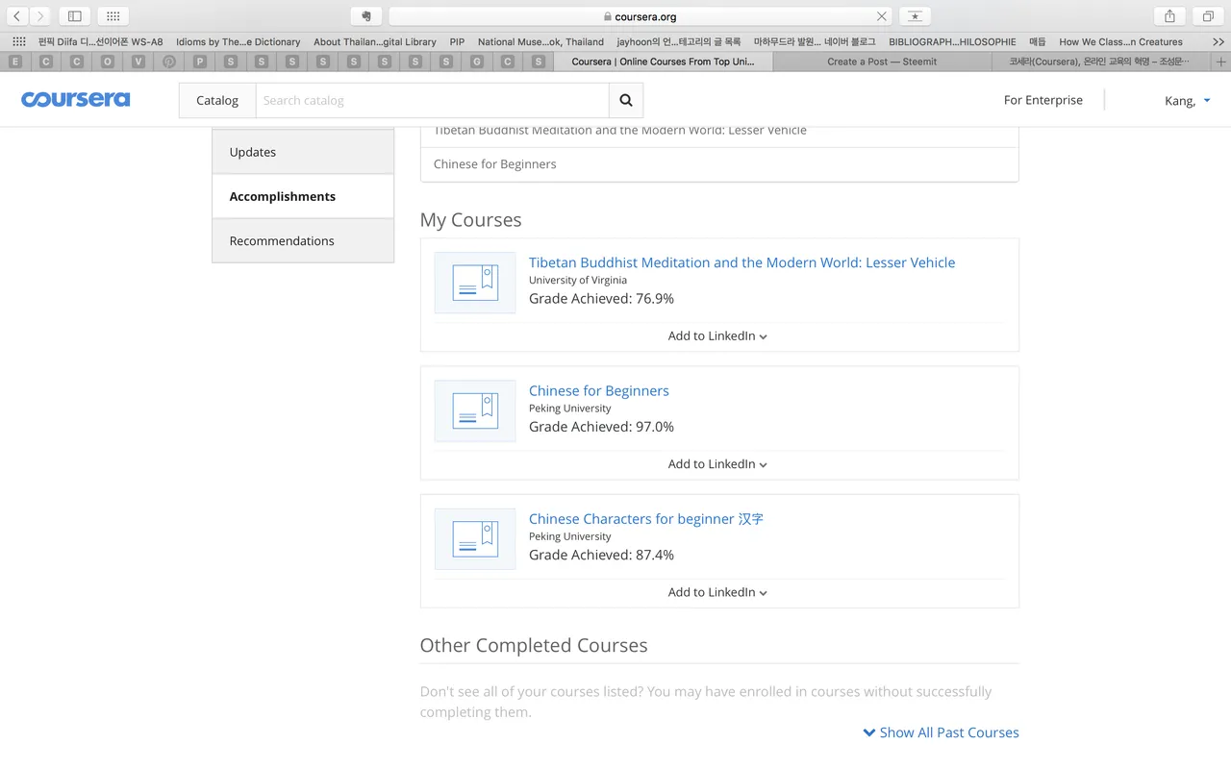1231x769 pixels.
Task: Open the How We Class...n Creatures bookmark
Action: pos(1121,41)
